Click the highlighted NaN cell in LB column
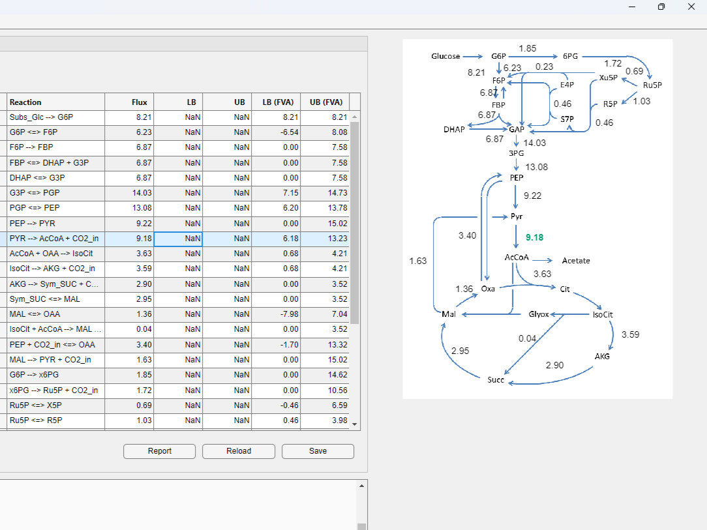This screenshot has width=707, height=530. [178, 238]
